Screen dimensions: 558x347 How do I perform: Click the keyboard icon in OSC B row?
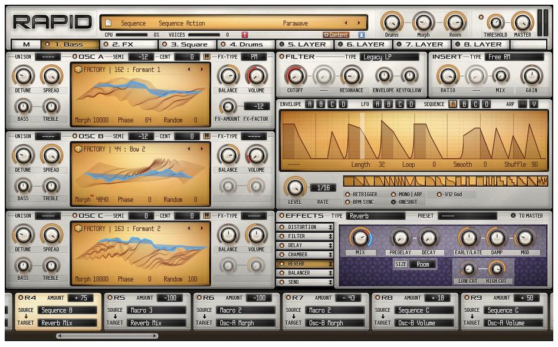[x=207, y=136]
